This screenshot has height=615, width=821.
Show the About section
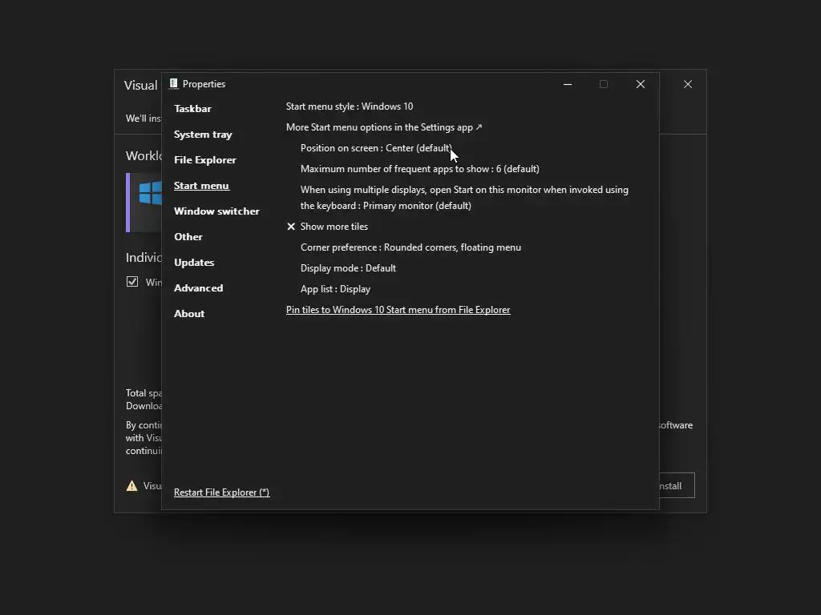[x=189, y=314]
